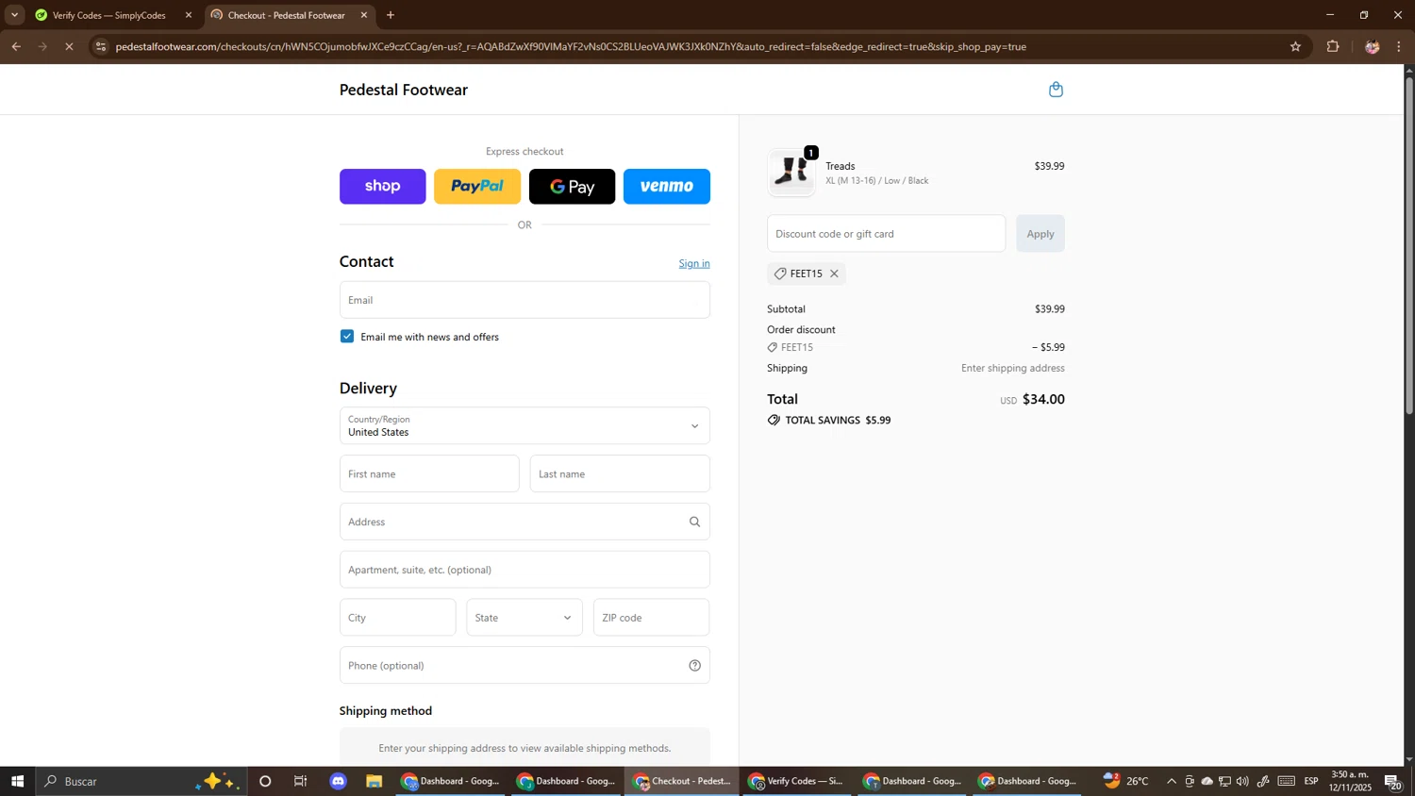Open the pen workspace tray icon
1415x796 pixels.
point(1263,781)
